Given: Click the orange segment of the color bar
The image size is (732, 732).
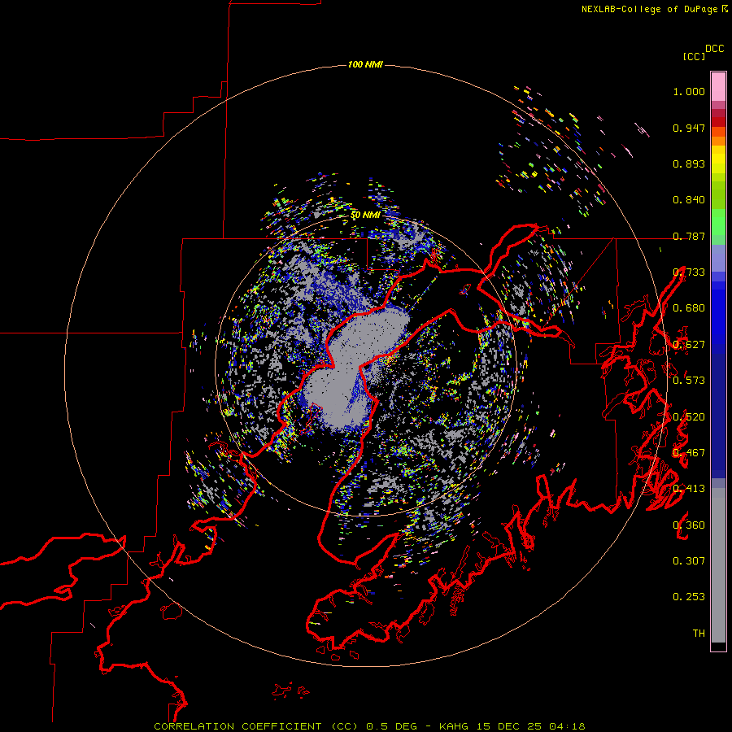Looking at the screenshot, I should coord(718,141).
